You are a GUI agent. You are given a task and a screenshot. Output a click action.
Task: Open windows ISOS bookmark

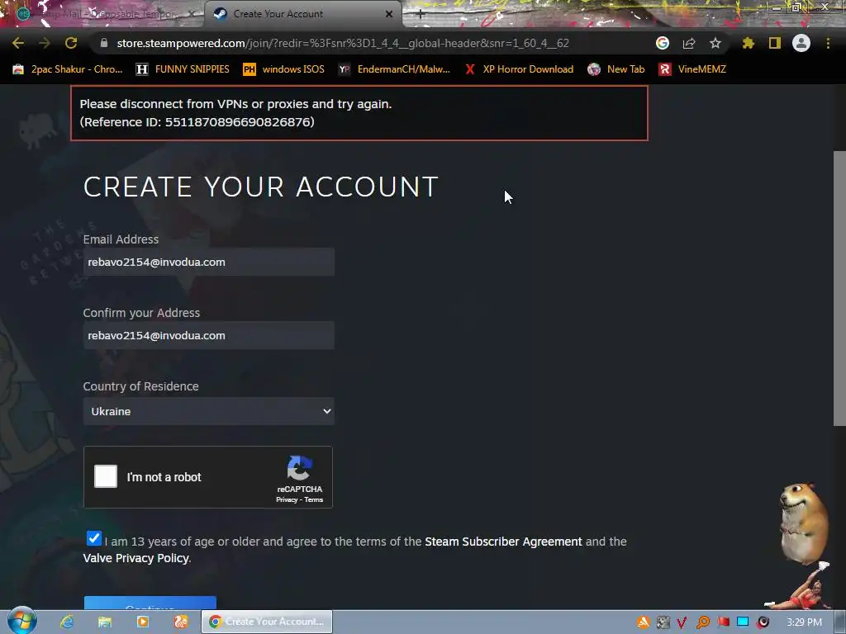click(x=284, y=69)
